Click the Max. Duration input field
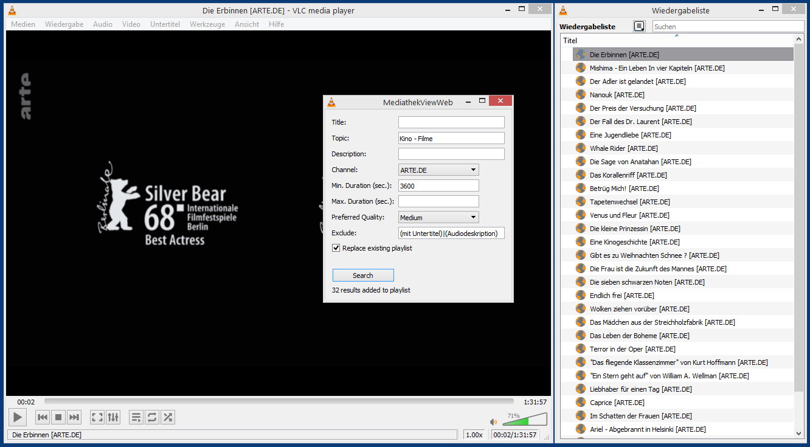This screenshot has height=447, width=810. click(x=438, y=201)
